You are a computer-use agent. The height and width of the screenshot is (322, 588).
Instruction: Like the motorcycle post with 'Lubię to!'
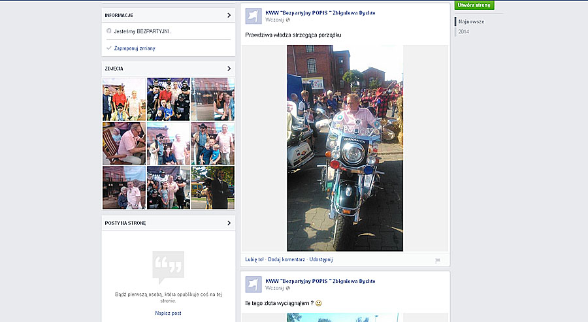[x=254, y=259]
